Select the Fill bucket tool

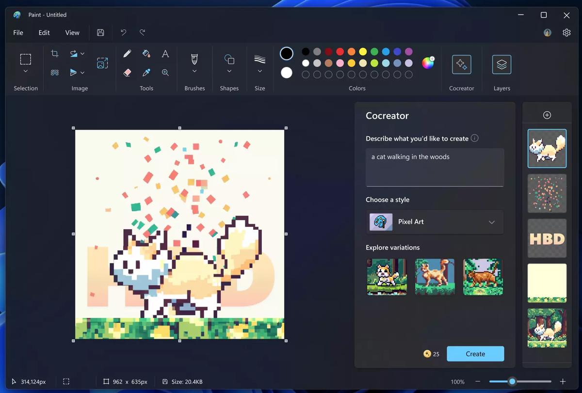pyautogui.click(x=146, y=53)
